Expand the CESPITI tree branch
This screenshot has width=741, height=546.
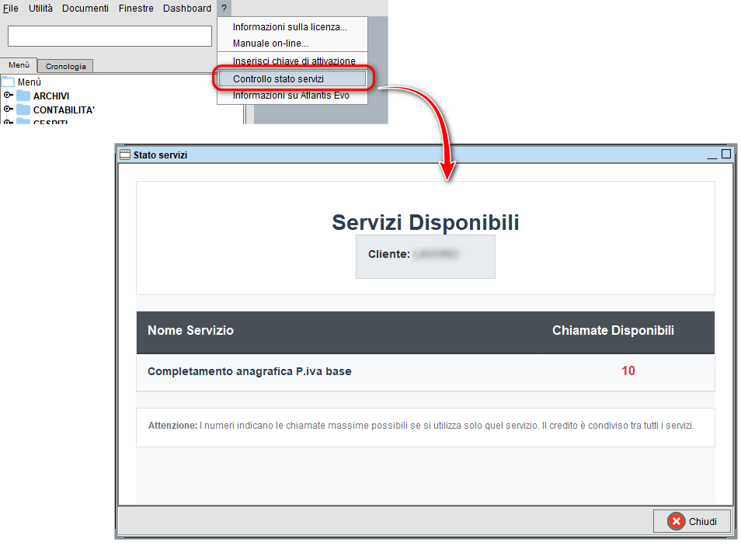(x=8, y=122)
